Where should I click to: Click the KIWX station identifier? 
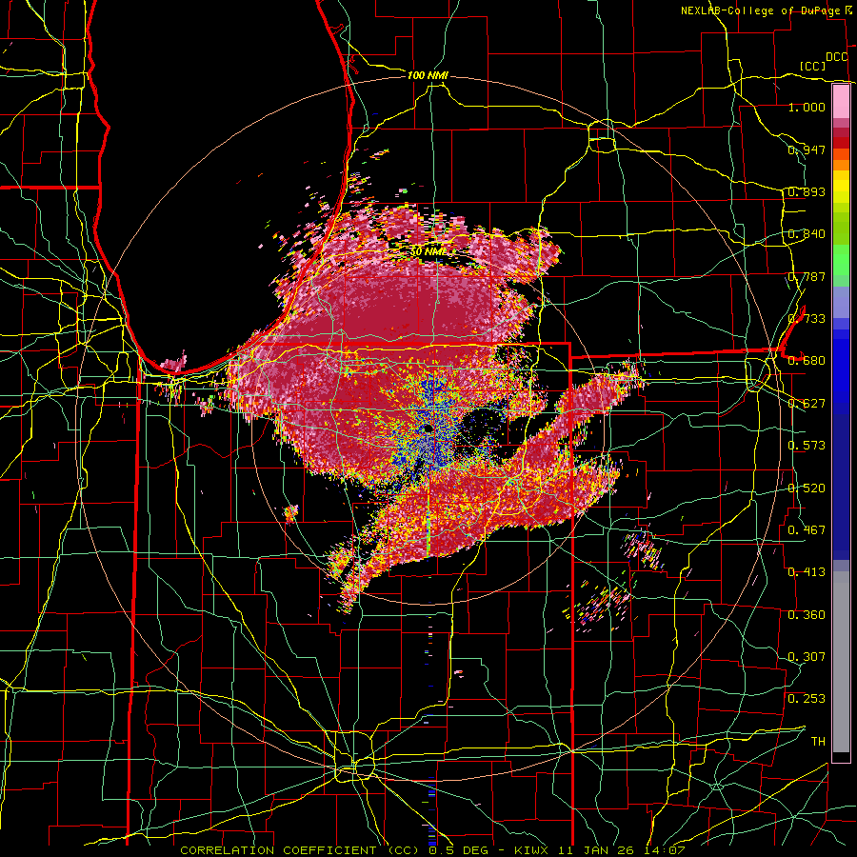(x=530, y=850)
